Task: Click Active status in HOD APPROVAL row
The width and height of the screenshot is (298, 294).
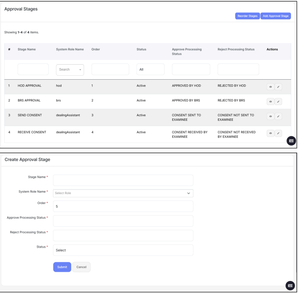Action: [x=141, y=86]
